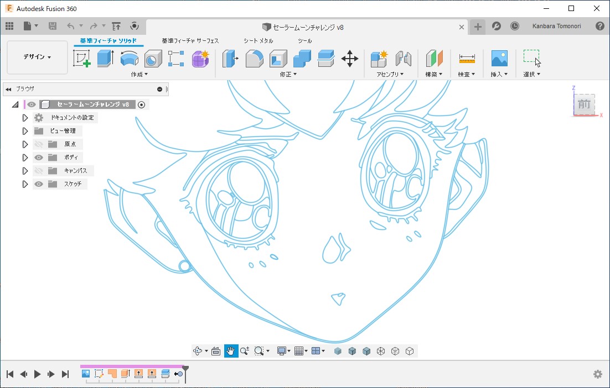The width and height of the screenshot is (610, 388).
Task: Expand the 原点 folder node
Action: click(25, 144)
